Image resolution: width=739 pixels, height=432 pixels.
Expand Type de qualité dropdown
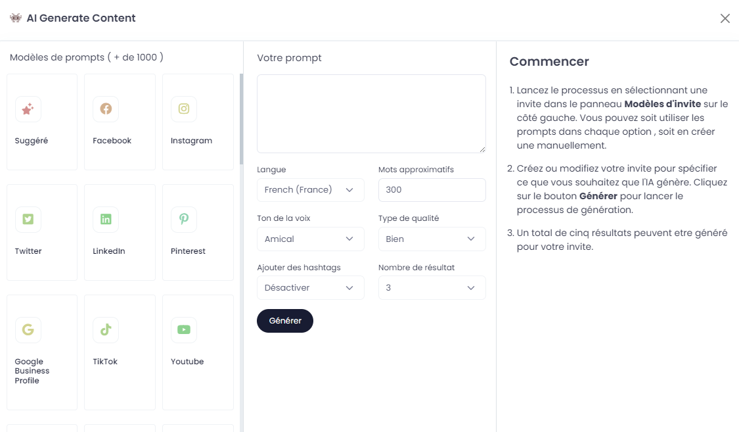pyautogui.click(x=432, y=239)
